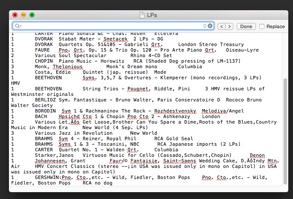293x199 pixels.
Task: Click "RCA Japanese imports" text
Action: (187, 144)
